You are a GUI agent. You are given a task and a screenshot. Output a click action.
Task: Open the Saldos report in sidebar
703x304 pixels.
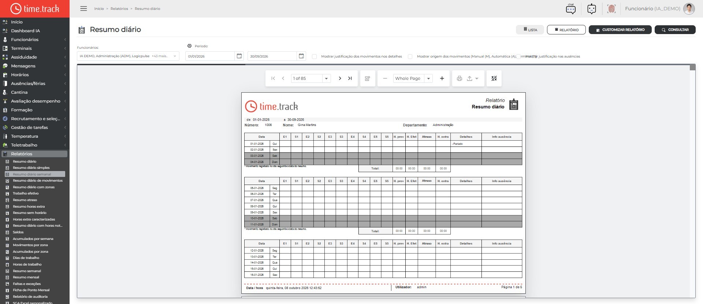coord(18,232)
